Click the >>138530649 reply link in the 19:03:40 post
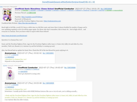Screen dimensions: 137x102 point(9,87)
